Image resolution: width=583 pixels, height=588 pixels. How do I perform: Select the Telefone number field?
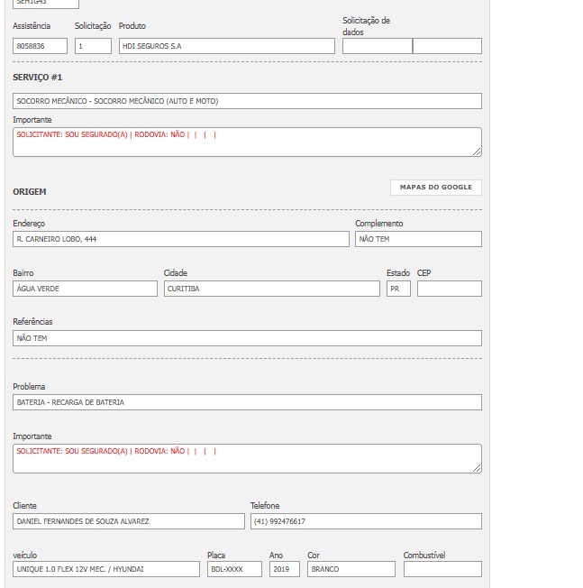coord(366,521)
